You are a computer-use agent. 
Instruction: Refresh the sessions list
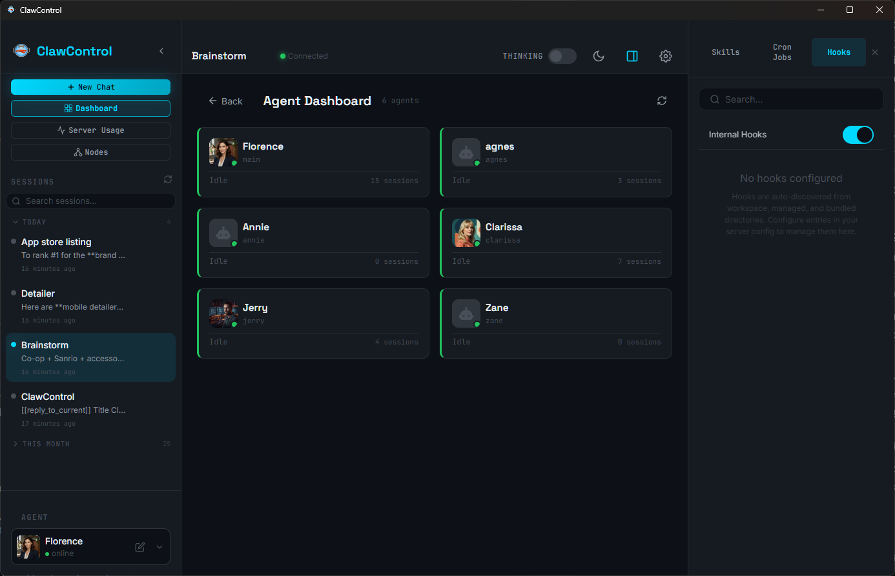coord(167,179)
